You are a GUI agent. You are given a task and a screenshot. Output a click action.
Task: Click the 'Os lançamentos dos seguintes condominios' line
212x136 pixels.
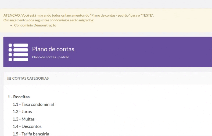click(x=49, y=20)
